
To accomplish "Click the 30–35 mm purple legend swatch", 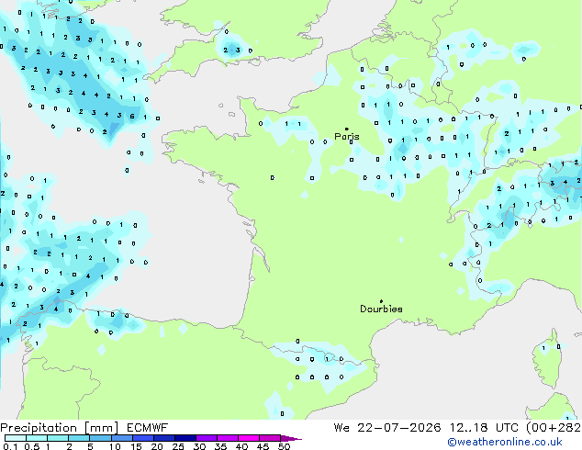I will (x=207, y=438).
